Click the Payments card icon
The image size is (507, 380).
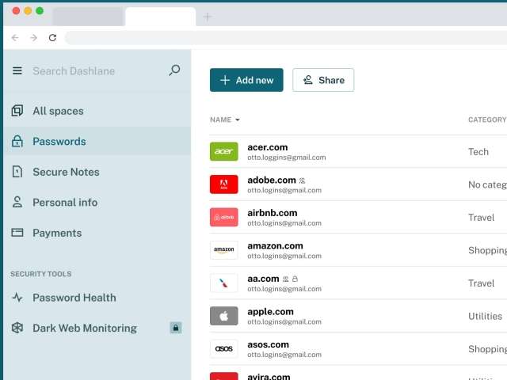coord(17,232)
